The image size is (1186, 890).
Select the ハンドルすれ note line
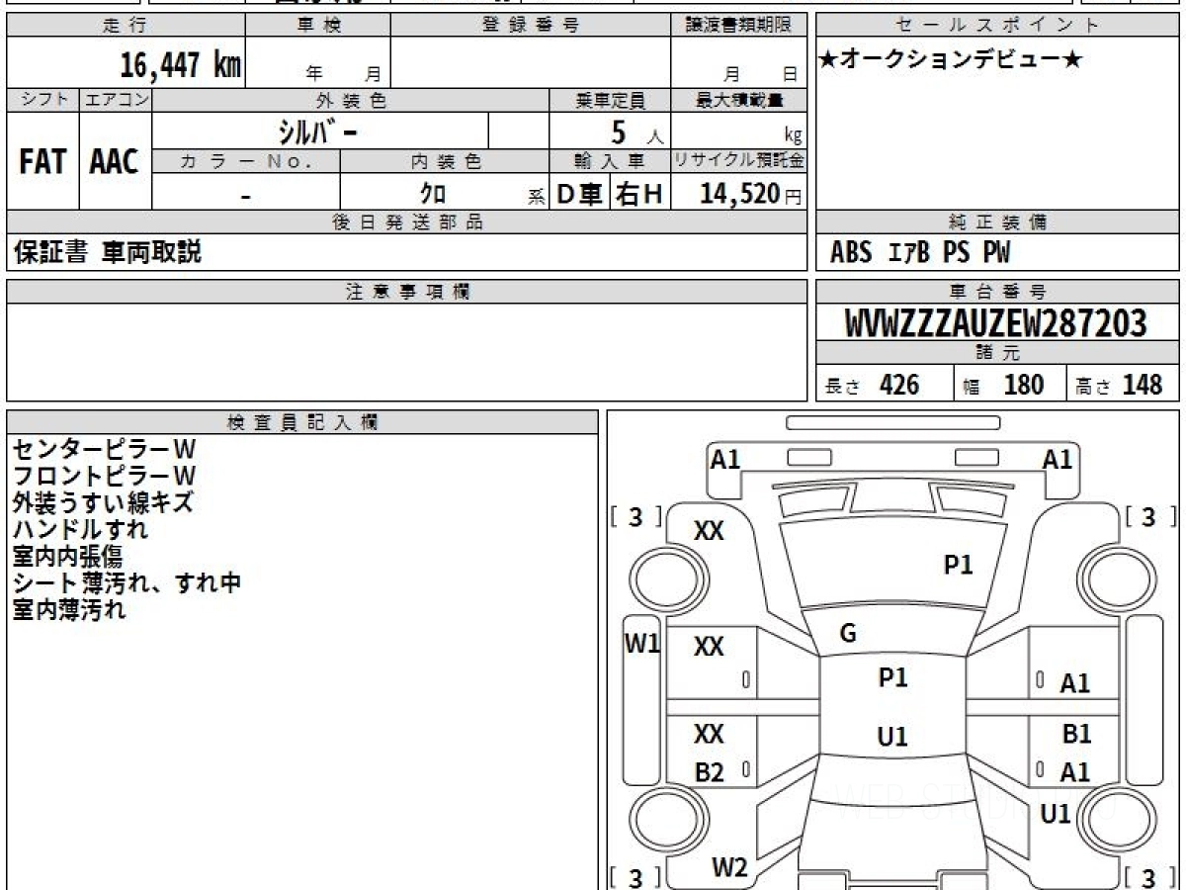tap(80, 529)
